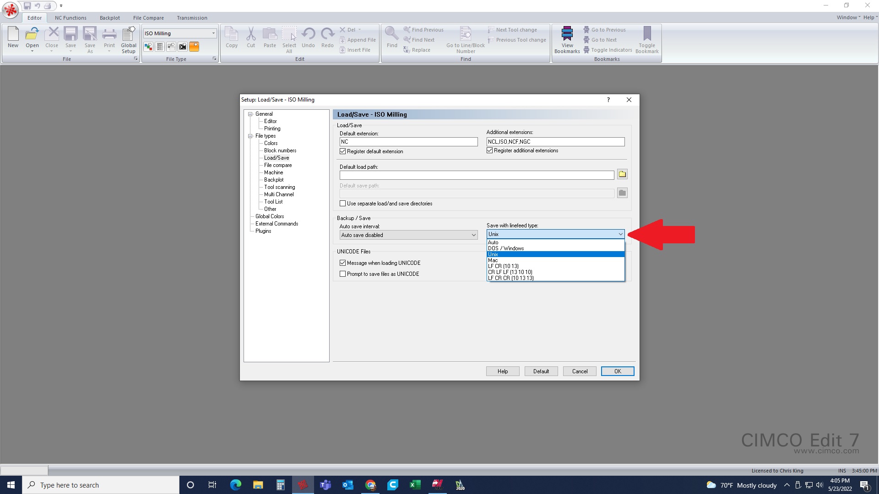
Task: Open the Customize Quick Access Toolbar arrow
Action: (61, 6)
